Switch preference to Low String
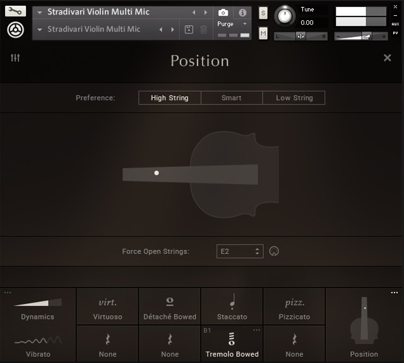This screenshot has height=363, width=404. (x=294, y=98)
